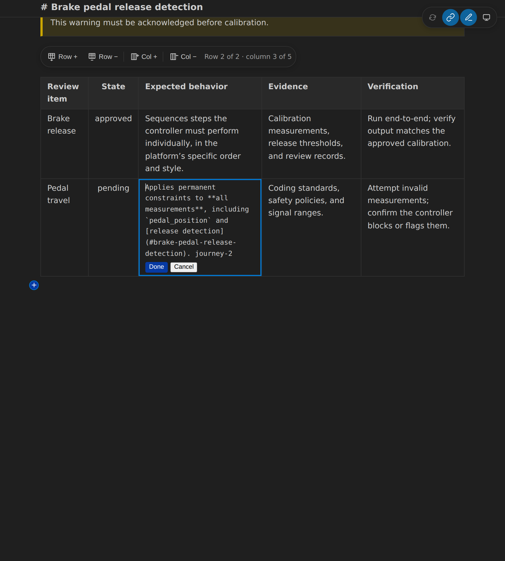Click the 'Sequences steps the controller' cell
The height and width of the screenshot is (561, 505).
click(x=200, y=144)
